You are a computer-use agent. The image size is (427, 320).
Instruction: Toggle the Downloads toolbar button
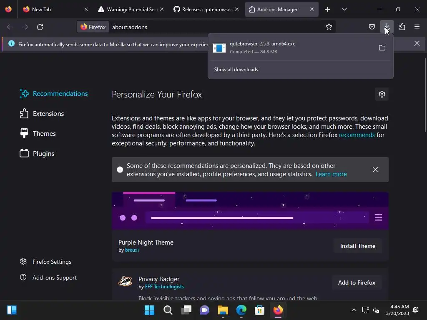tap(387, 27)
